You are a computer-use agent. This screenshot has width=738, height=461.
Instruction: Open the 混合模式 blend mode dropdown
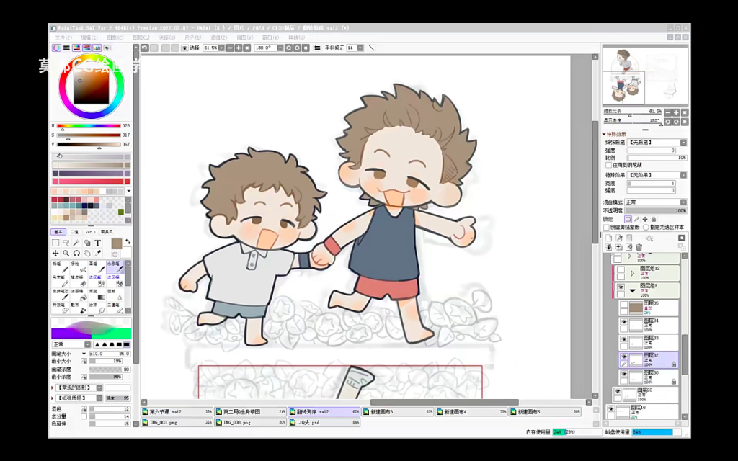[x=654, y=202]
